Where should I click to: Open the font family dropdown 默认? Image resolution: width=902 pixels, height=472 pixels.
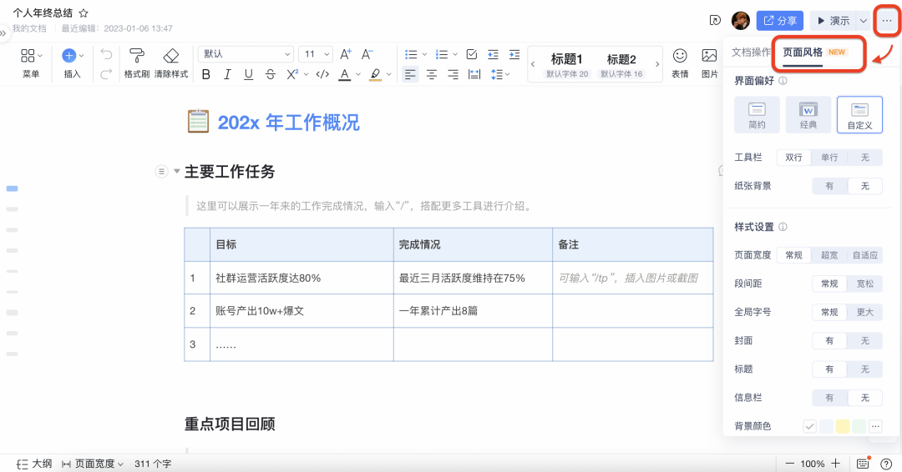pos(245,54)
